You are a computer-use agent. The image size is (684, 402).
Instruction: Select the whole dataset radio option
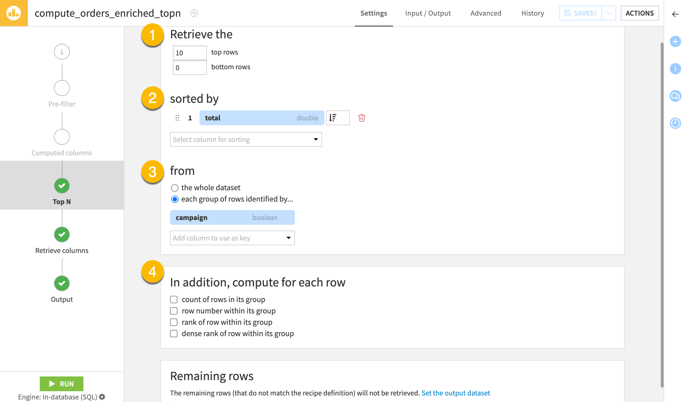[x=175, y=188]
